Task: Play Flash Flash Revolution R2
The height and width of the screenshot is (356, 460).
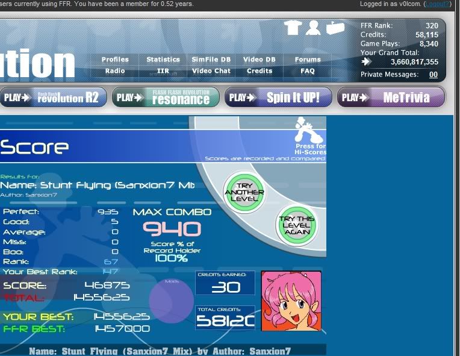Action: click(x=53, y=97)
